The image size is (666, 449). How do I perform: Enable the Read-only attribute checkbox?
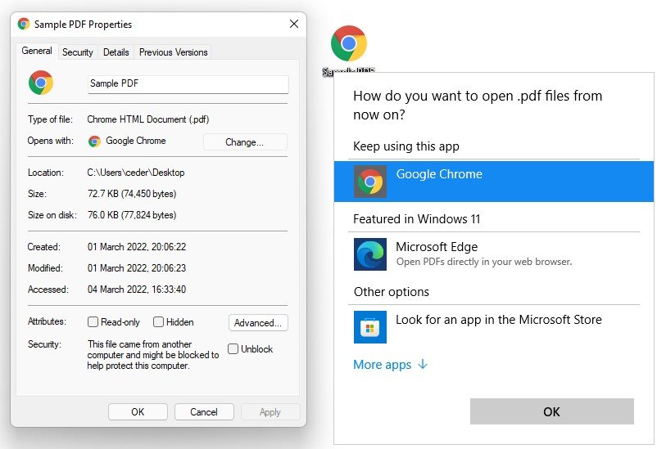(x=93, y=321)
